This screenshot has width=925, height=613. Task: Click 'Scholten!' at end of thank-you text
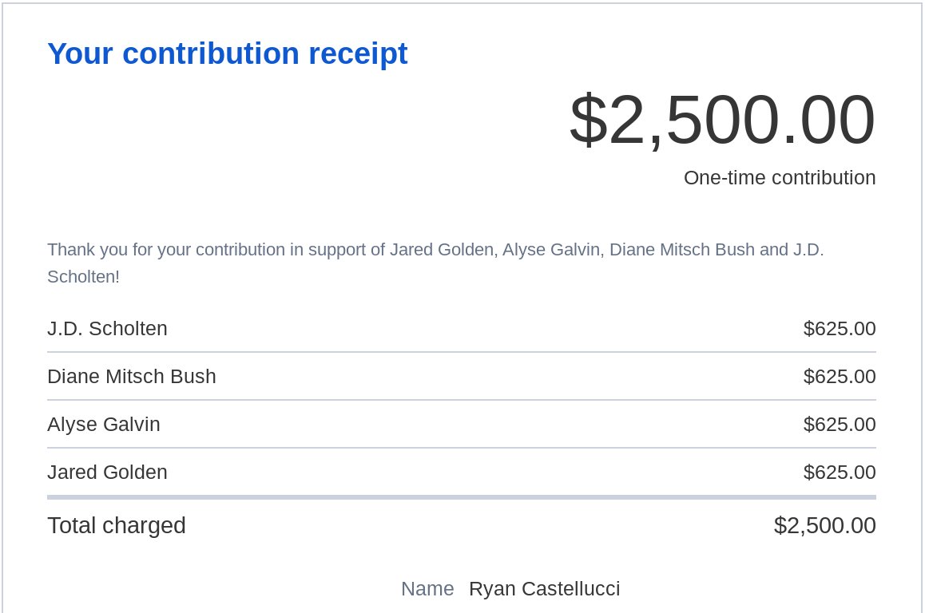pos(84,277)
